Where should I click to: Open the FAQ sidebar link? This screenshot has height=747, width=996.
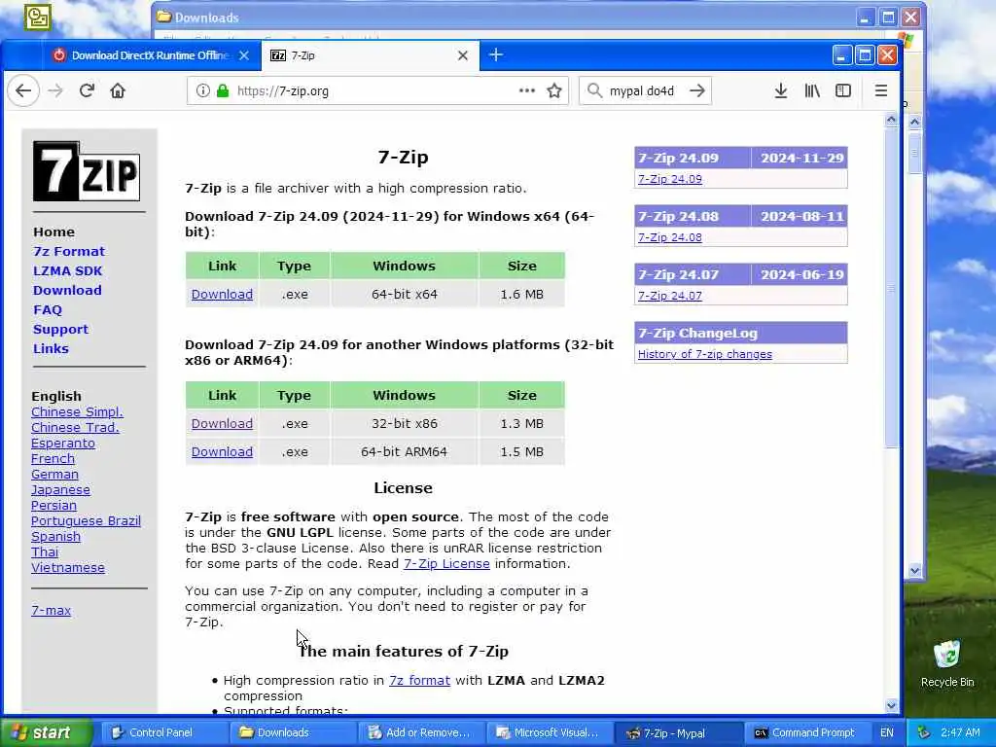click(48, 310)
